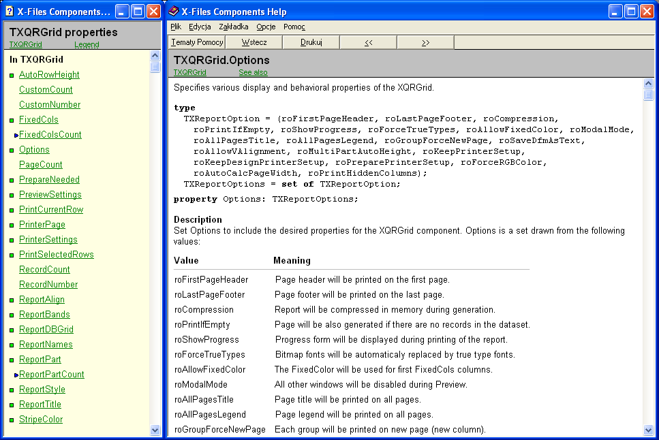Viewport: 659px width, 440px height.
Task: Click the green bullet icon beside PrinterSettings
Action: pyautogui.click(x=12, y=240)
